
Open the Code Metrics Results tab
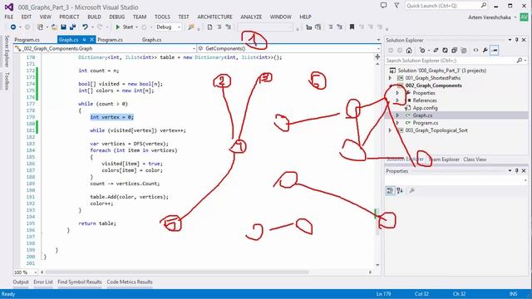pyautogui.click(x=130, y=282)
